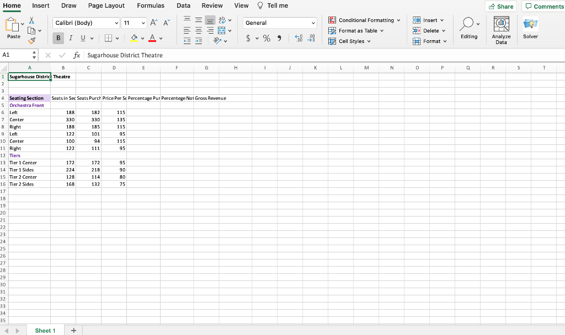Click the Format cells button
Viewport: 565px width, 335px height.
(430, 41)
